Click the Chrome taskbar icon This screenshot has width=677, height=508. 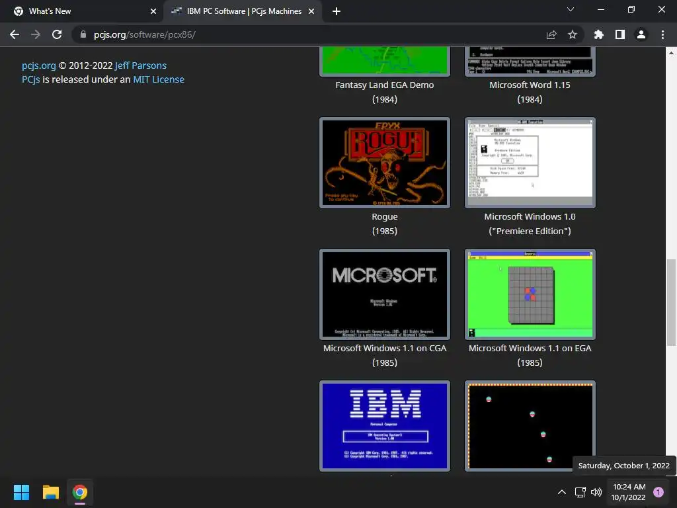pos(80,492)
